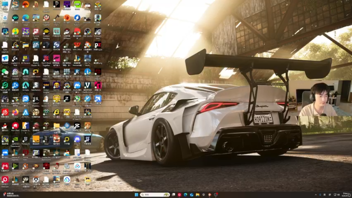Open the Recycle Bin desktop icon

[5, 18]
